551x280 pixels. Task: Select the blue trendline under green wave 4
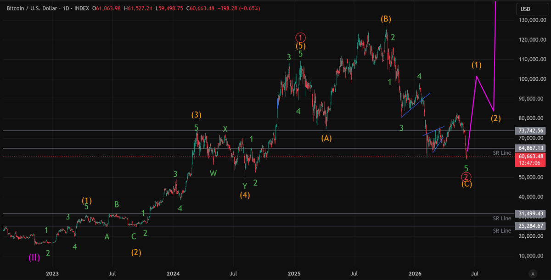(416, 105)
